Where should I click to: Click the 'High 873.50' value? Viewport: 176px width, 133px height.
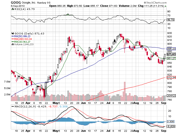(x=74, y=6)
